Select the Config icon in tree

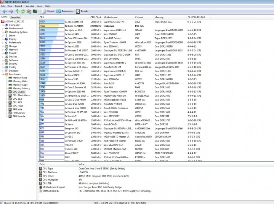[x=6, y=67]
